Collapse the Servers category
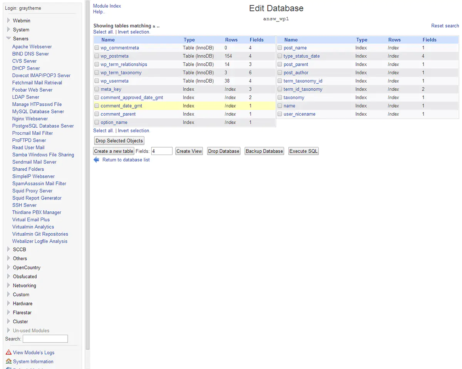Image resolution: width=462 pixels, height=369 pixels. tap(8, 38)
